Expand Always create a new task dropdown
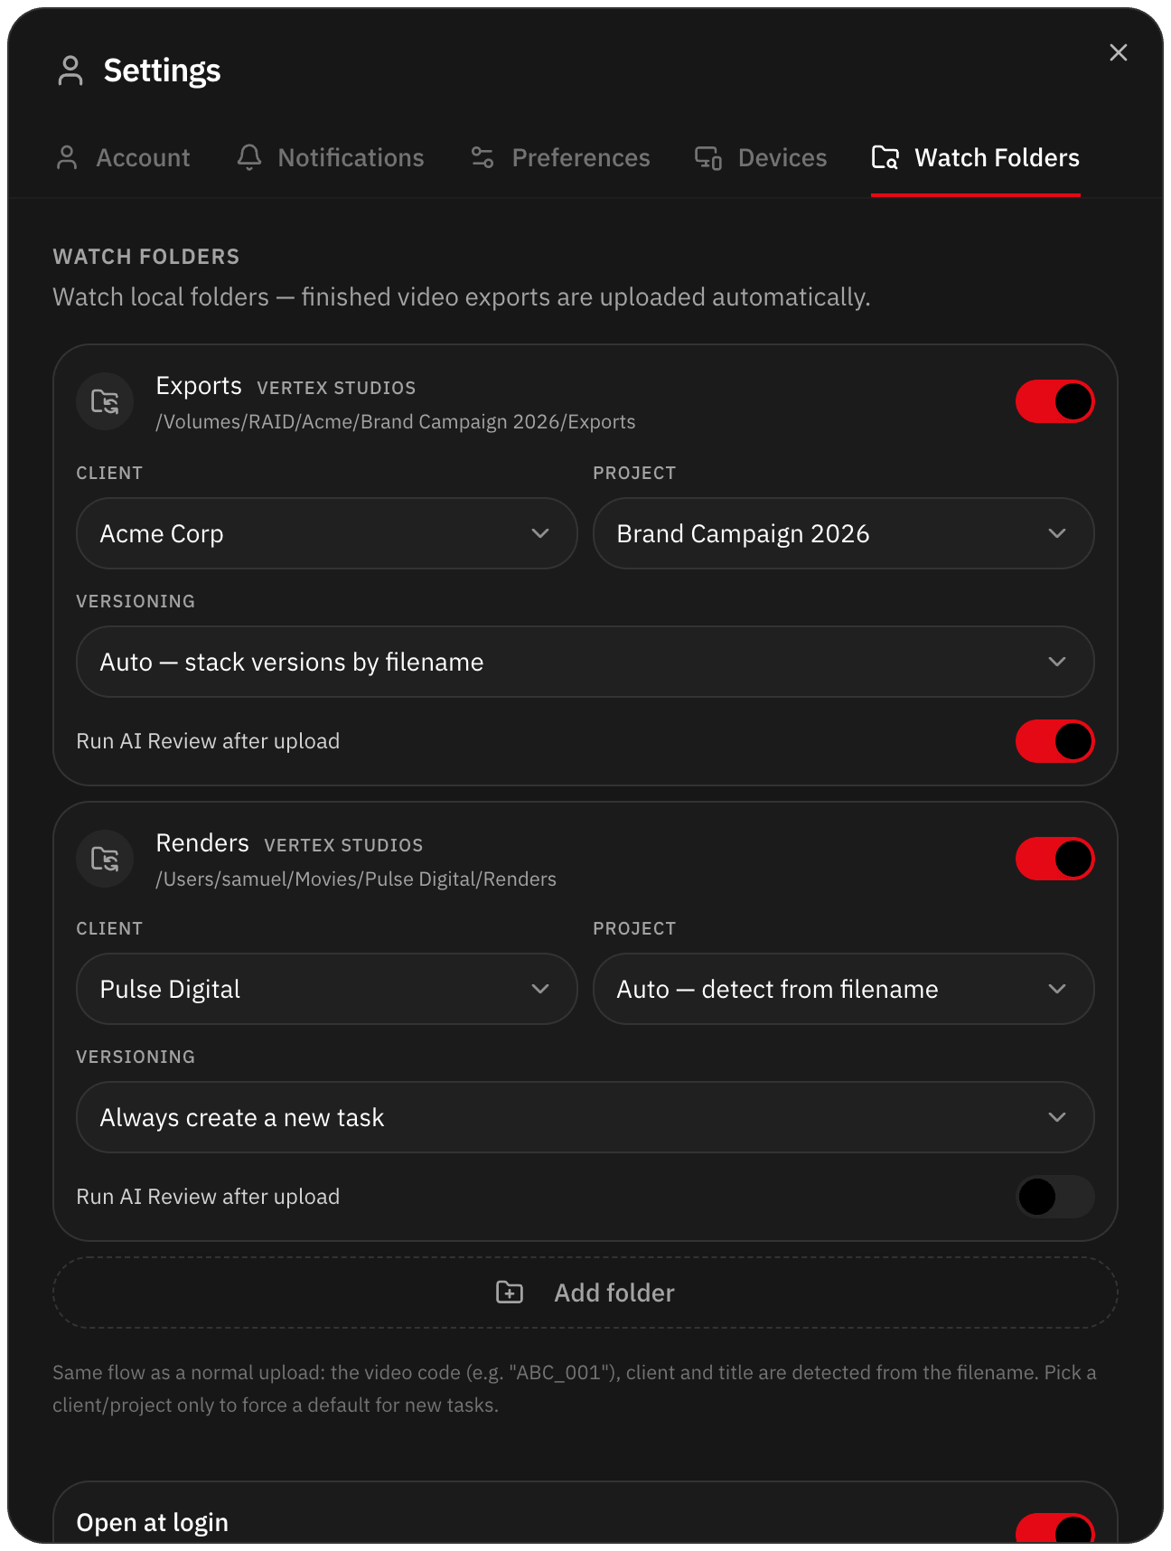The width and height of the screenshot is (1171, 1551). [x=585, y=1117]
